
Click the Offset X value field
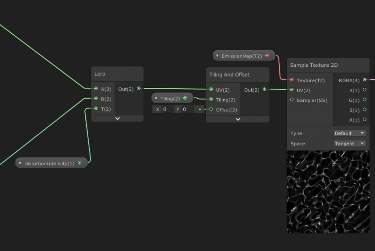coord(167,109)
